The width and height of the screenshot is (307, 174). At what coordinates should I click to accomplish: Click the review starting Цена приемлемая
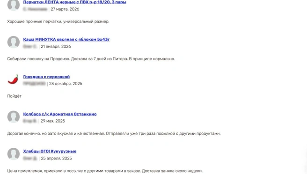105,171
